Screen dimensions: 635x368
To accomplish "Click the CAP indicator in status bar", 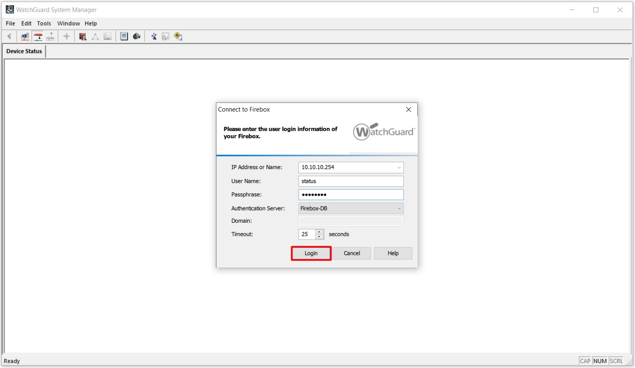I will coord(585,361).
